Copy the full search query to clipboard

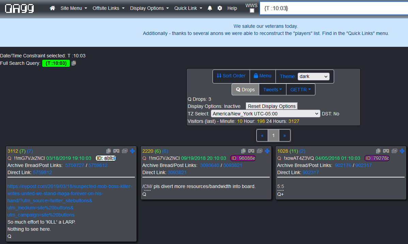(74, 63)
